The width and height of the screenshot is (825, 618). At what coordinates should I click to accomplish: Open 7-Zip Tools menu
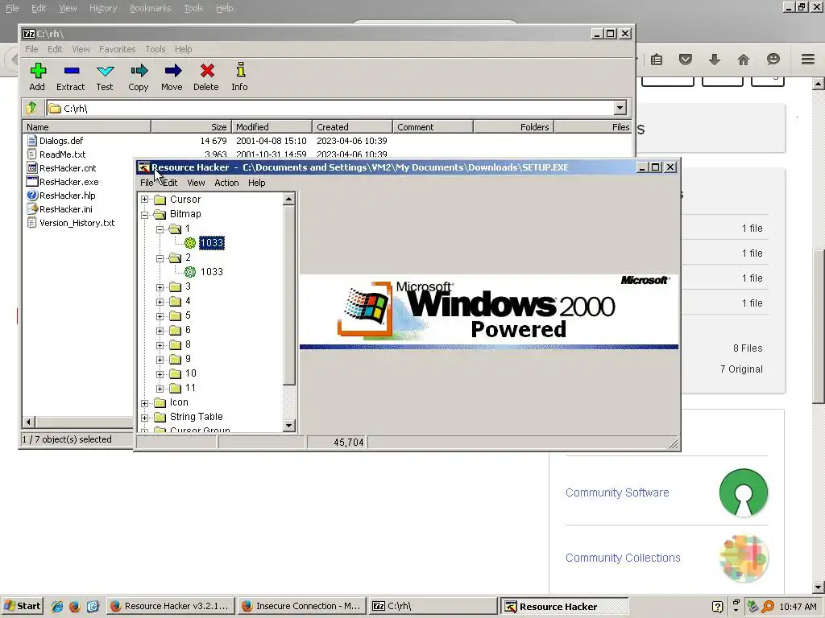[155, 49]
